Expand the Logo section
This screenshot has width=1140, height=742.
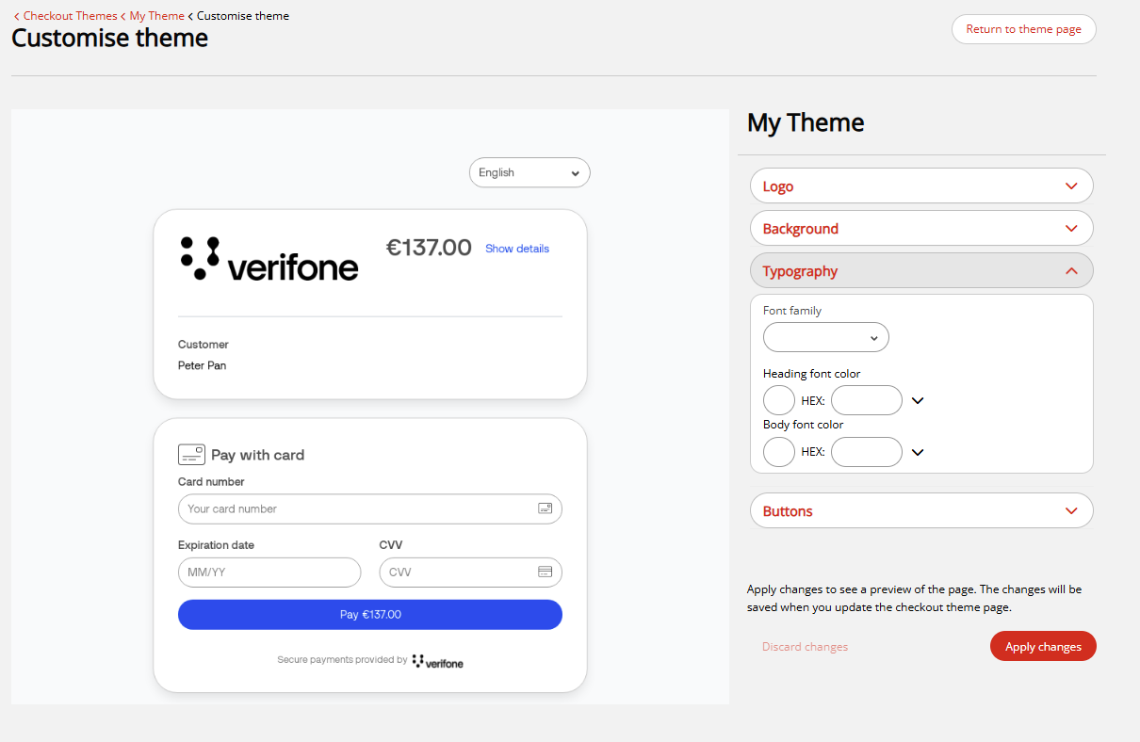pyautogui.click(x=921, y=185)
